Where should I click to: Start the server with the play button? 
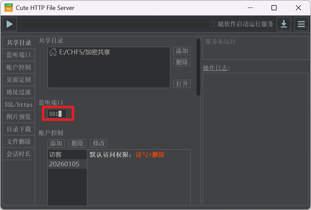click(x=10, y=24)
